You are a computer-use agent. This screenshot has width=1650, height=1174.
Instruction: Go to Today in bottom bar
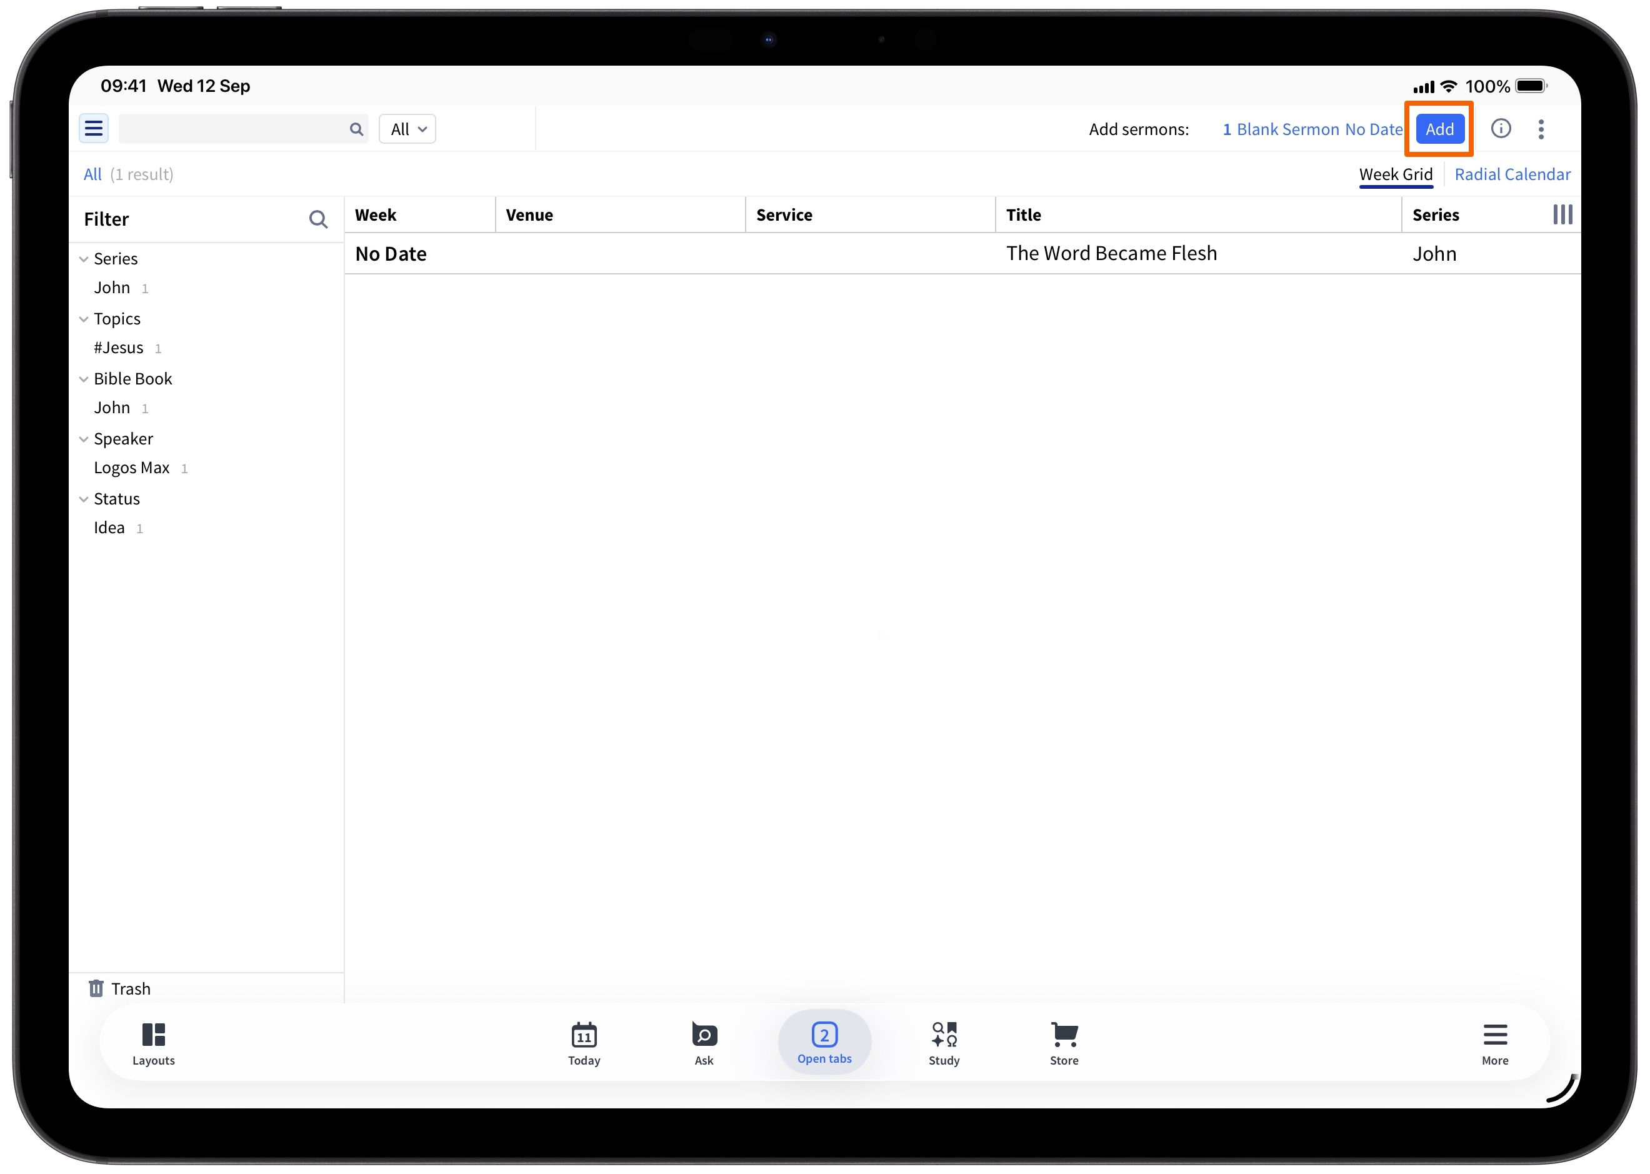(x=584, y=1044)
